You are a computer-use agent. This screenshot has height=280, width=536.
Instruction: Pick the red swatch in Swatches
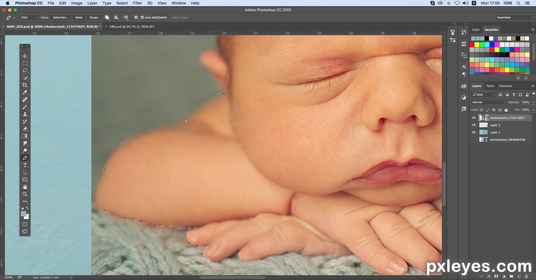pyautogui.click(x=472, y=44)
